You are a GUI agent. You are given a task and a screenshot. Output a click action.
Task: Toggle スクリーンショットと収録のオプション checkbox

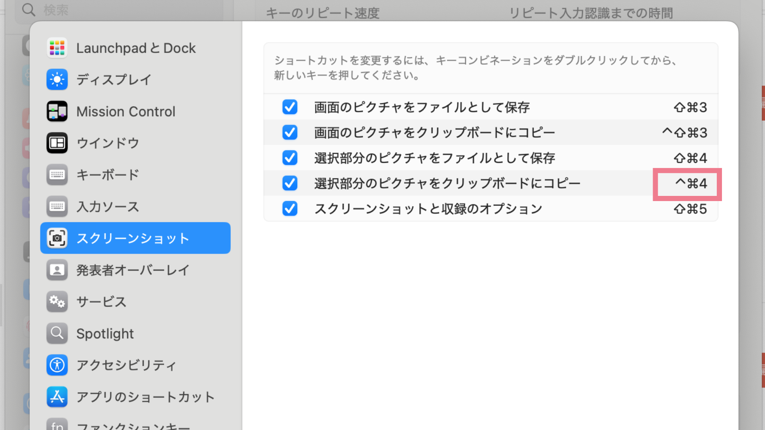tap(290, 209)
